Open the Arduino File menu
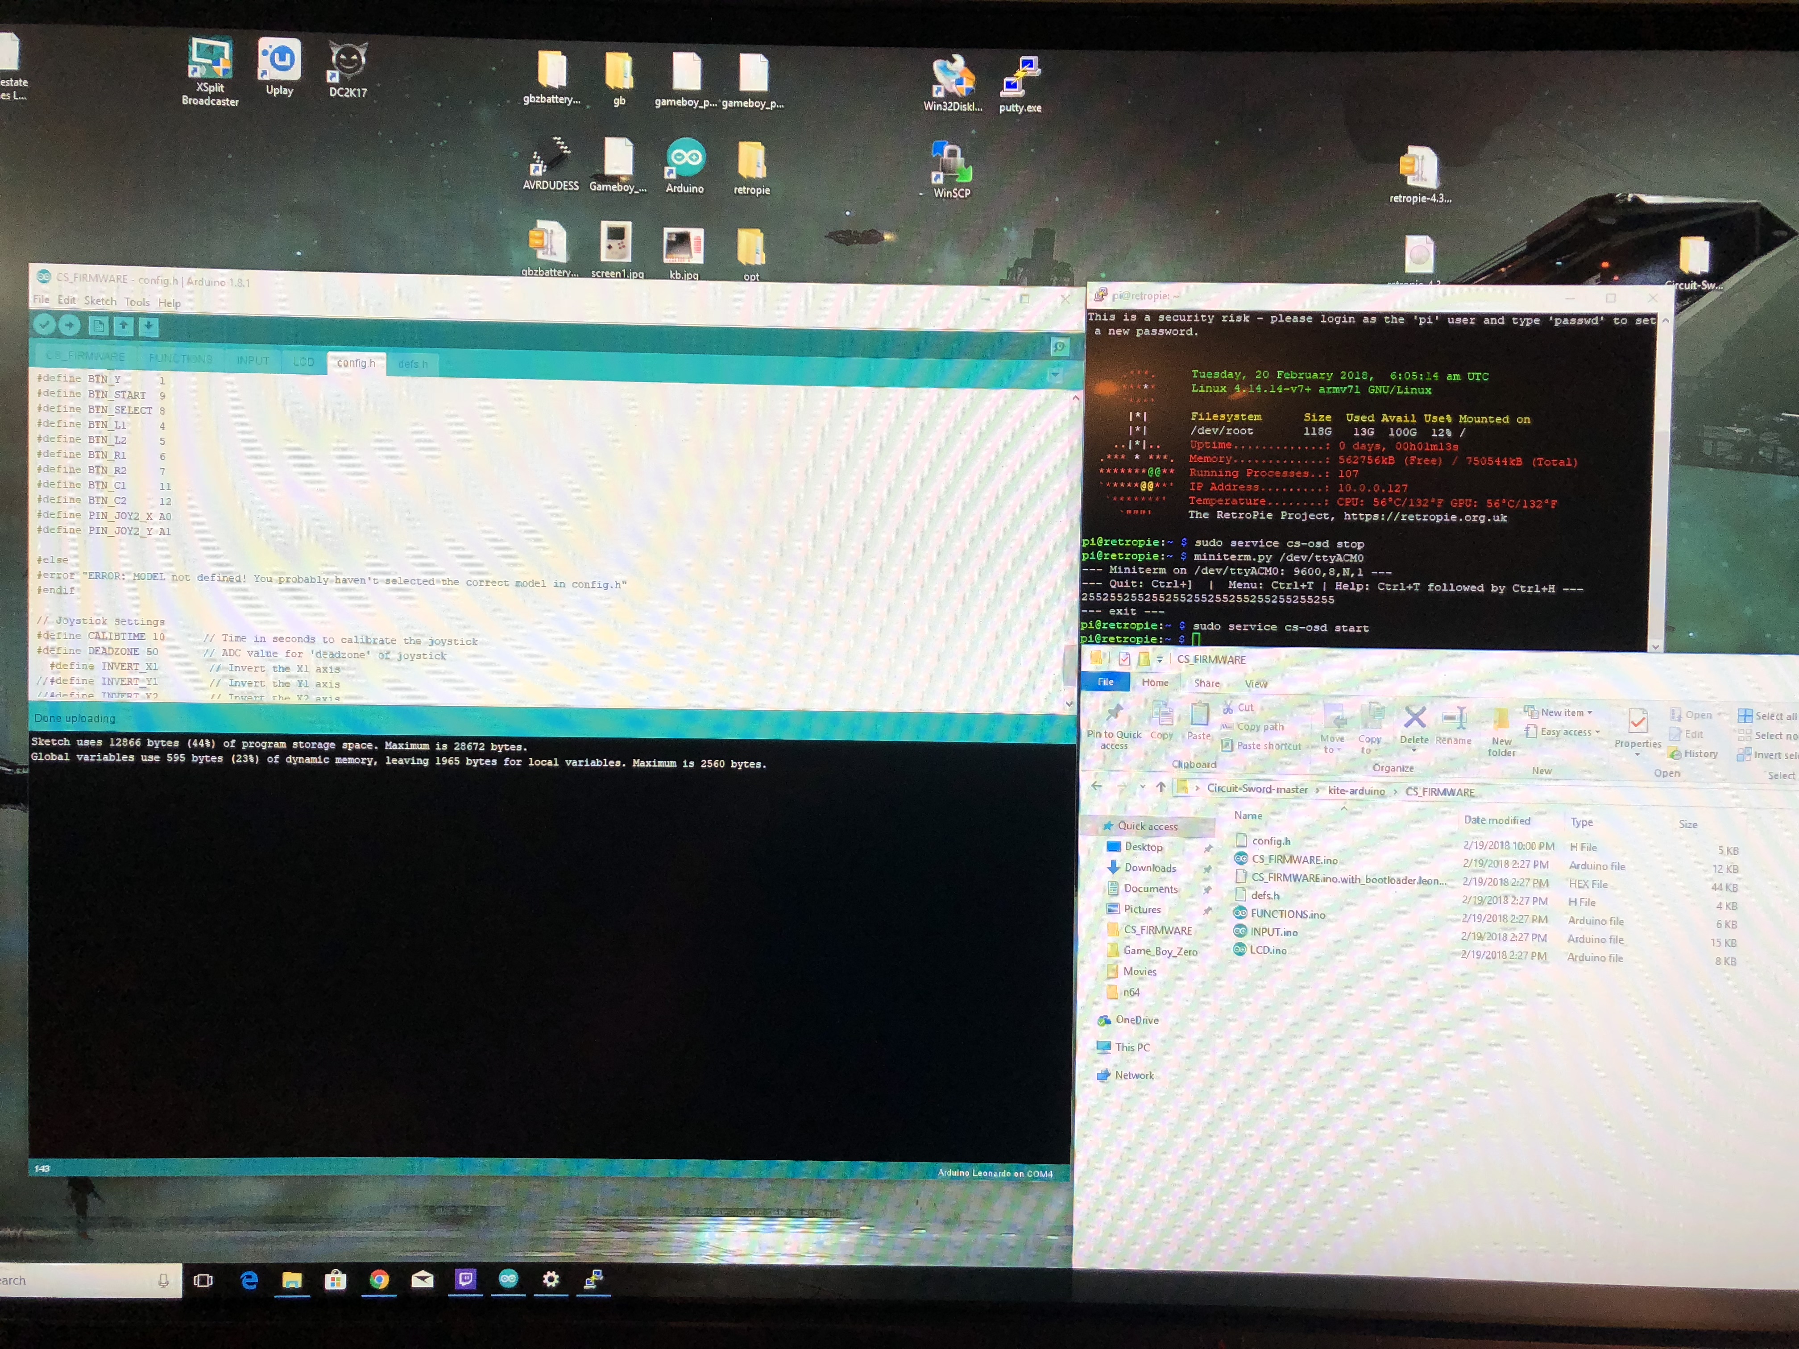1799x1349 pixels. (x=41, y=299)
